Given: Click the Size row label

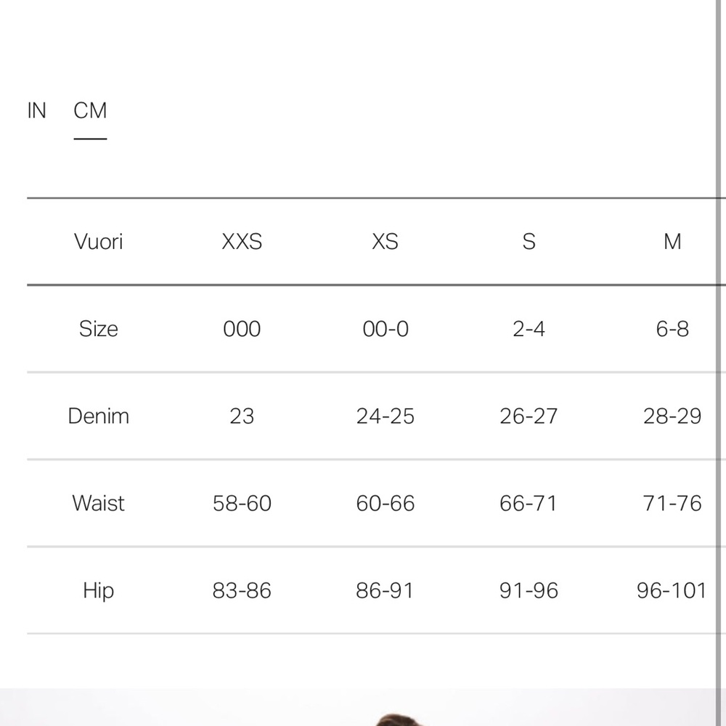Looking at the screenshot, I should [98, 329].
